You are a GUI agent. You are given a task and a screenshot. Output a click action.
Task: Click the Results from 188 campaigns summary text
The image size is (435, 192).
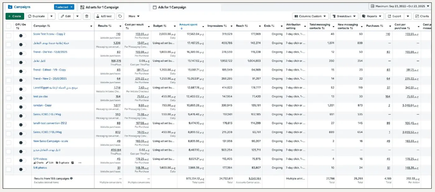click(x=51, y=178)
